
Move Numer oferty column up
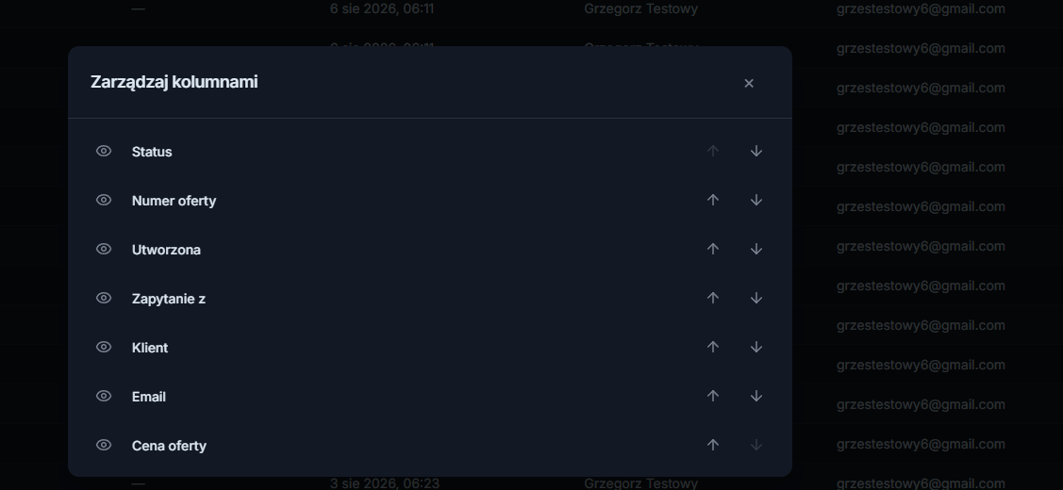point(712,200)
